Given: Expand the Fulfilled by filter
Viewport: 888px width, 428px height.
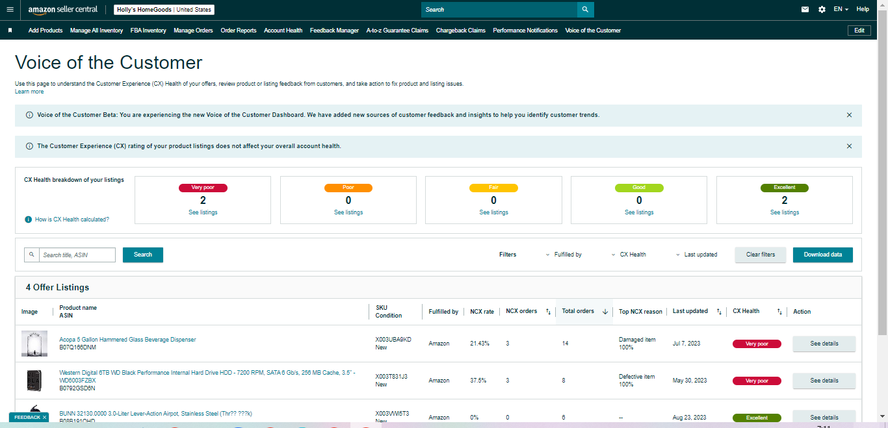Looking at the screenshot, I should 564,255.
